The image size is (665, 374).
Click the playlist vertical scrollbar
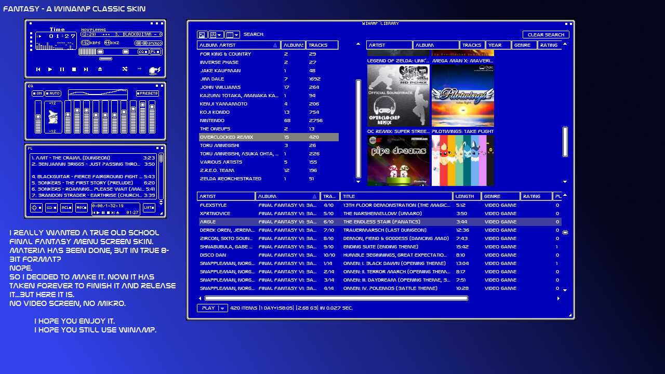click(161, 158)
